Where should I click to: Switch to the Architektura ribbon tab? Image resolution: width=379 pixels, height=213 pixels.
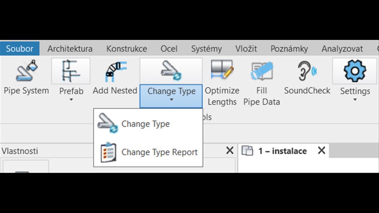(70, 49)
